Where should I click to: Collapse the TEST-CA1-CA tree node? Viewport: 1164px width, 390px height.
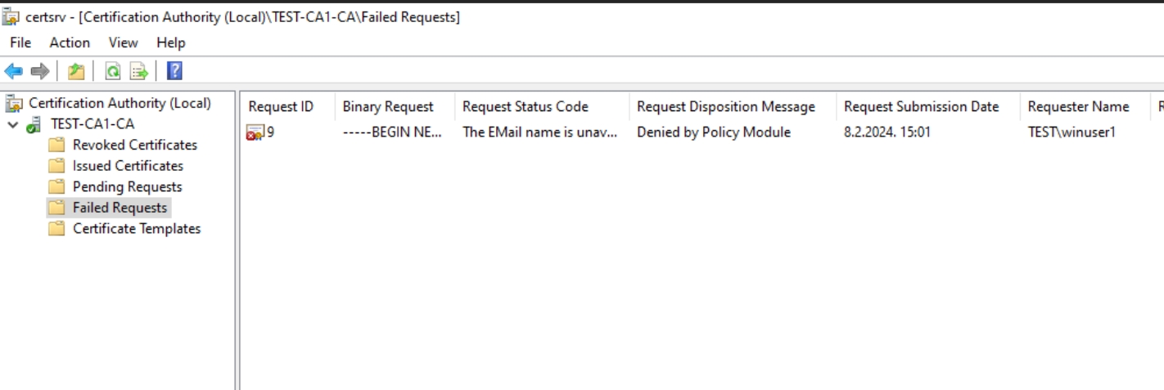[13, 124]
